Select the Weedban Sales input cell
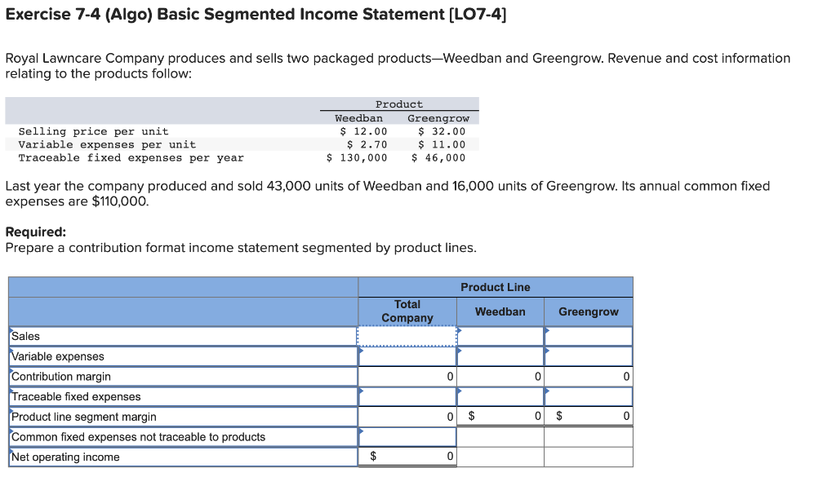 [x=500, y=336]
